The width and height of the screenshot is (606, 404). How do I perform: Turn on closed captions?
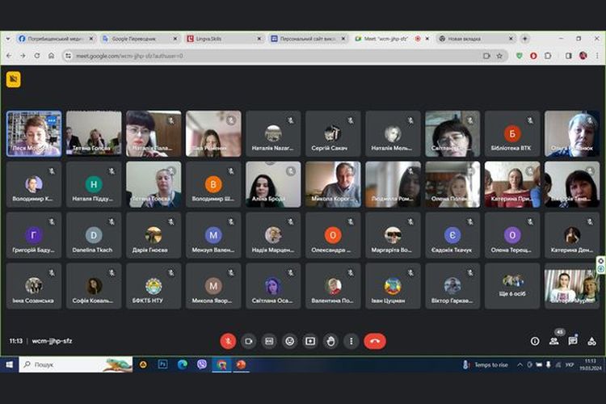click(x=269, y=341)
